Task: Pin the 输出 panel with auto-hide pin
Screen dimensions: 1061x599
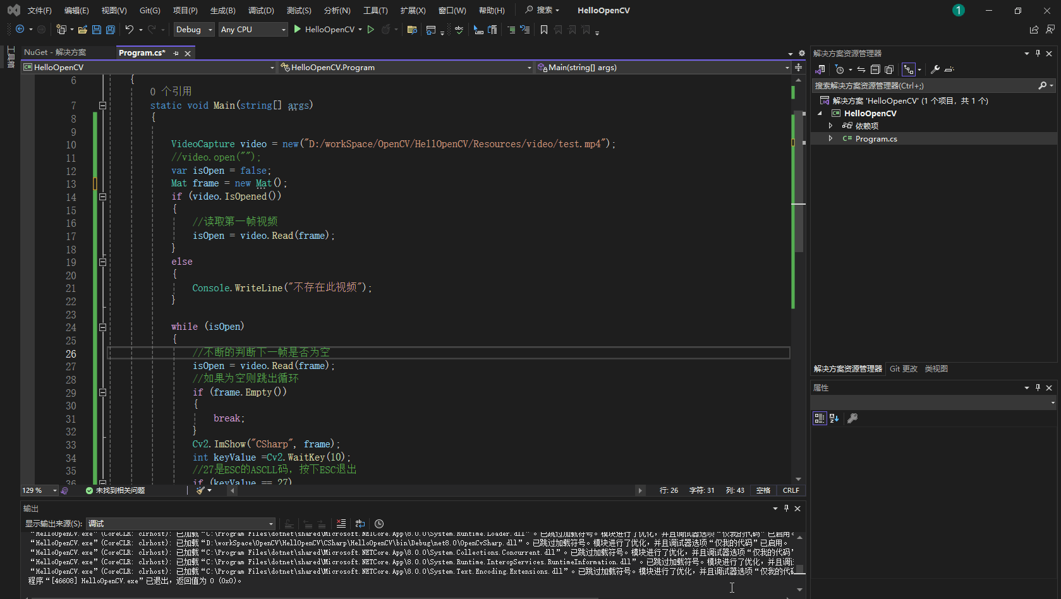Action: pyautogui.click(x=786, y=509)
